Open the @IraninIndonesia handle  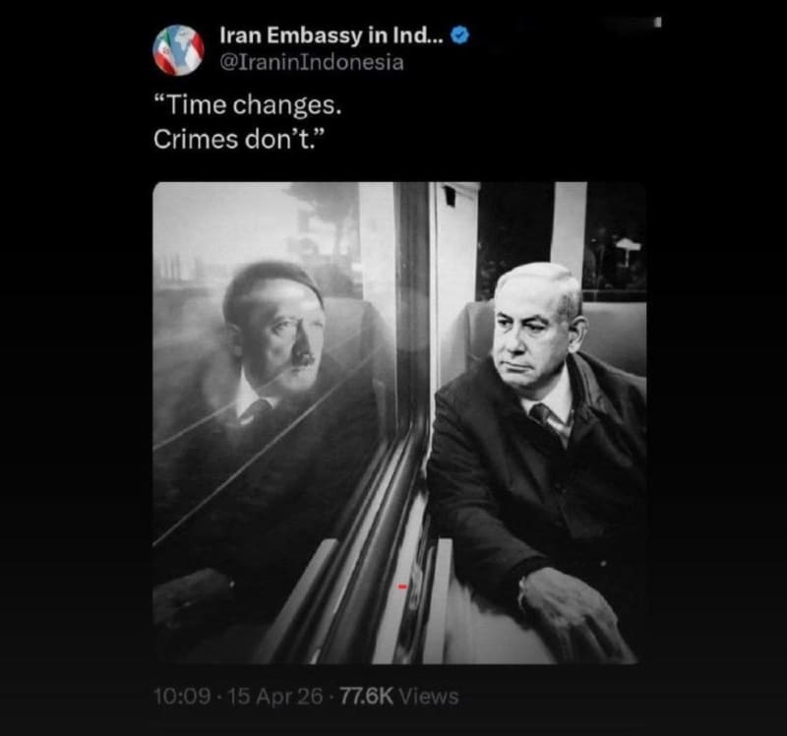click(x=312, y=62)
